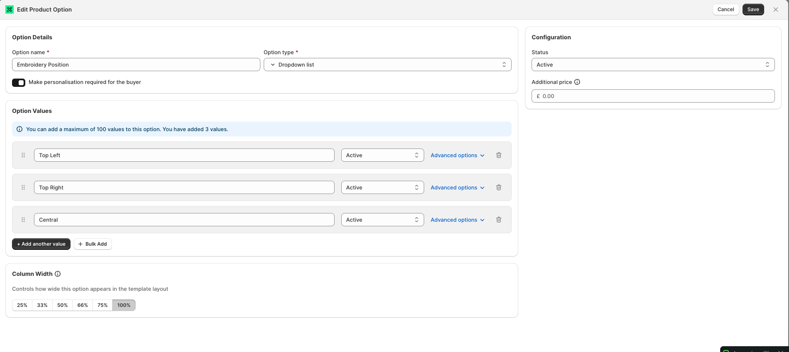The width and height of the screenshot is (789, 352).
Task: Select 50% column width
Action: point(63,305)
